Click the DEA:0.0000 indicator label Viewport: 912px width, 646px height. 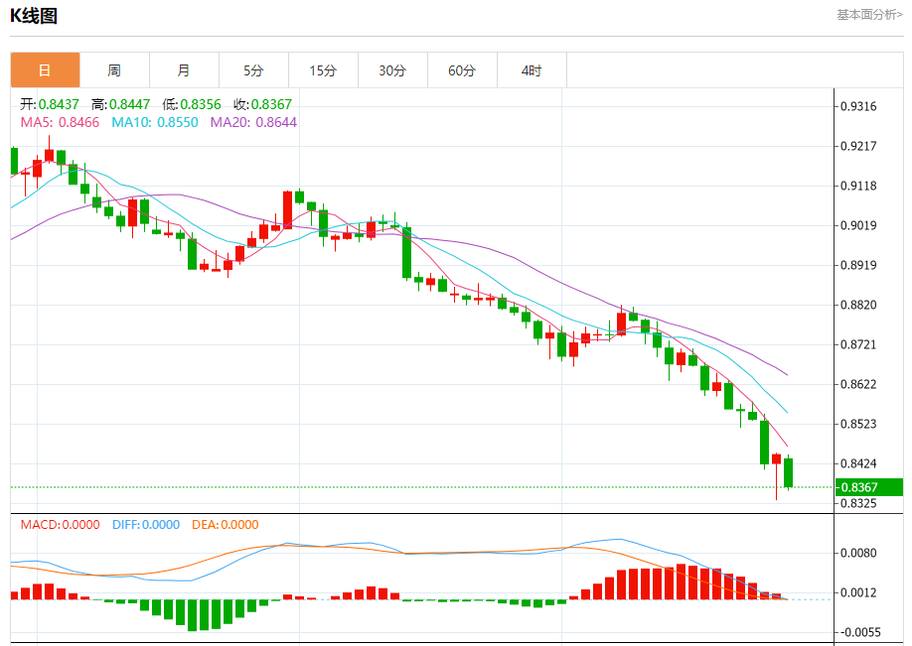tap(226, 525)
